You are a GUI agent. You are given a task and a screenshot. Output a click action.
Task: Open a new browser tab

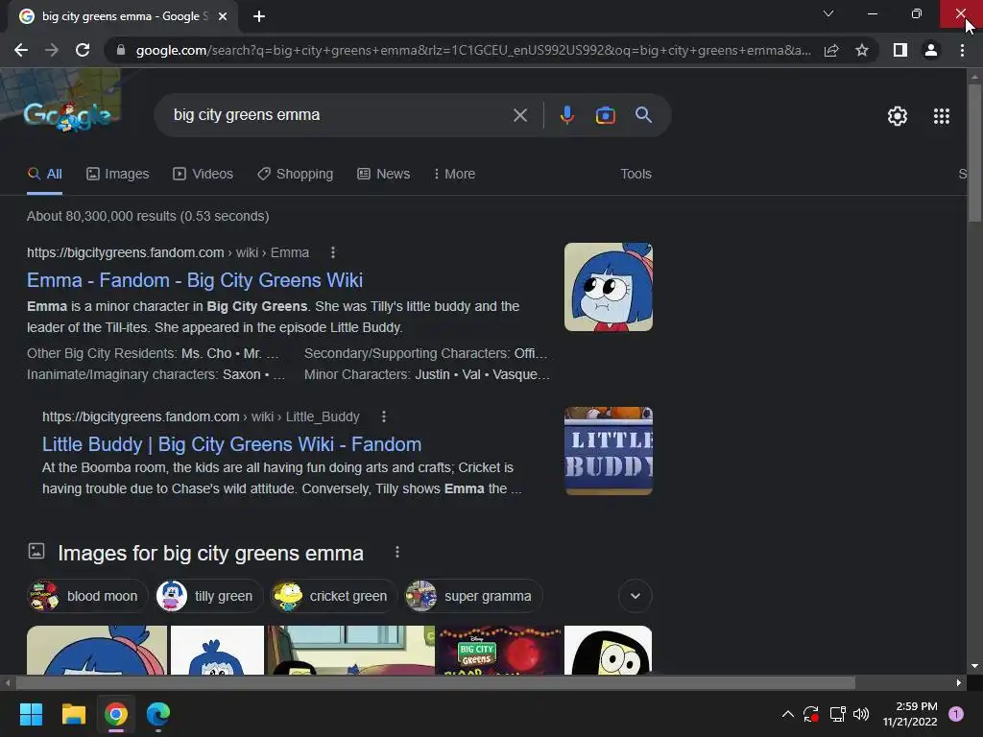coord(259,16)
